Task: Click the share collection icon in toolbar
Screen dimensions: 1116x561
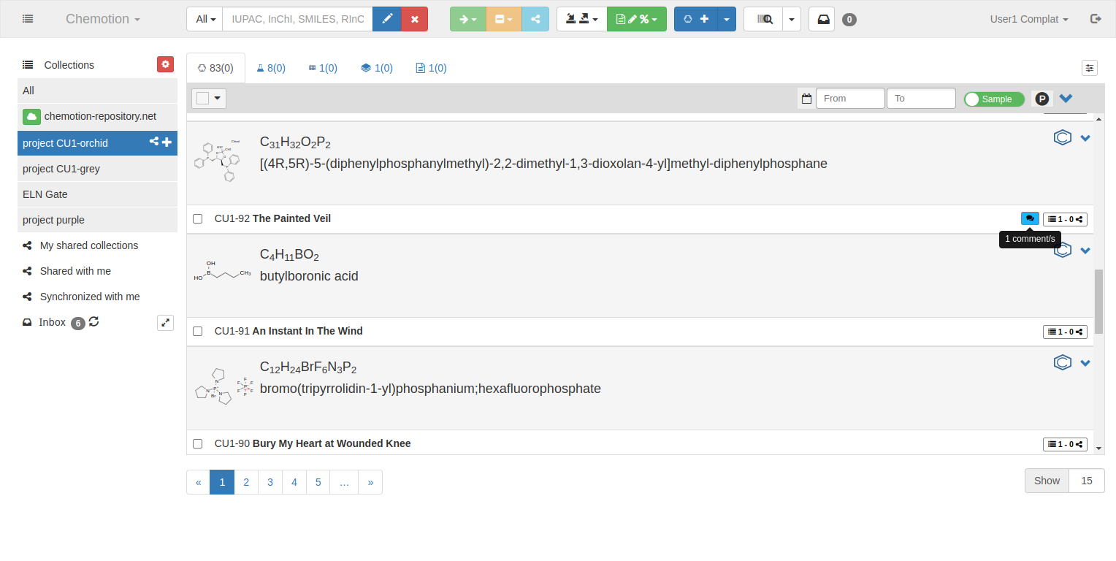Action: pyautogui.click(x=535, y=19)
